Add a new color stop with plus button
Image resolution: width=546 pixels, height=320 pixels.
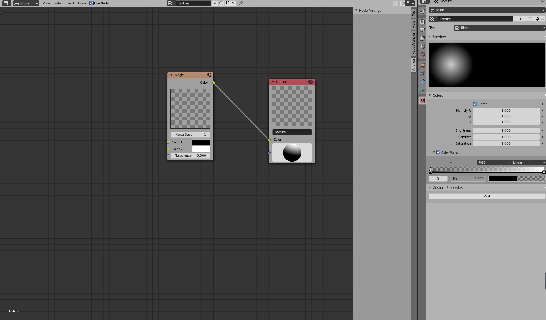[432, 162]
